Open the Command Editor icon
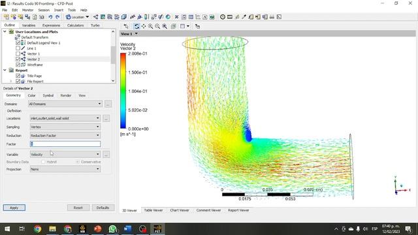 [x=279, y=17]
